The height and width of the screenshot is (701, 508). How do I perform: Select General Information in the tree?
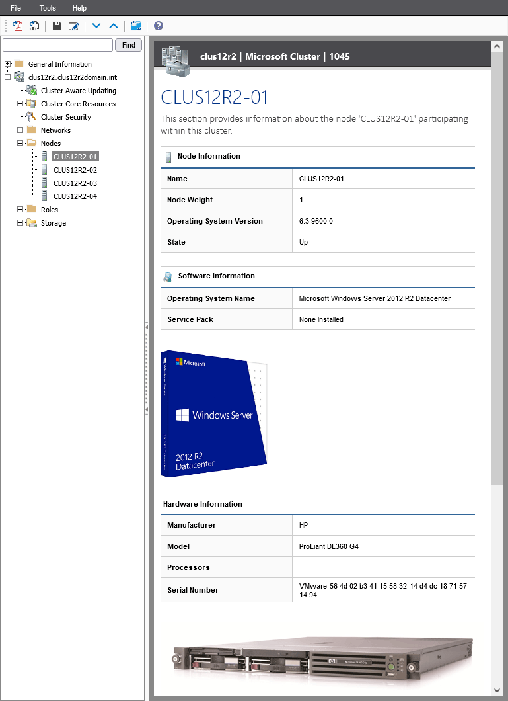(60, 64)
